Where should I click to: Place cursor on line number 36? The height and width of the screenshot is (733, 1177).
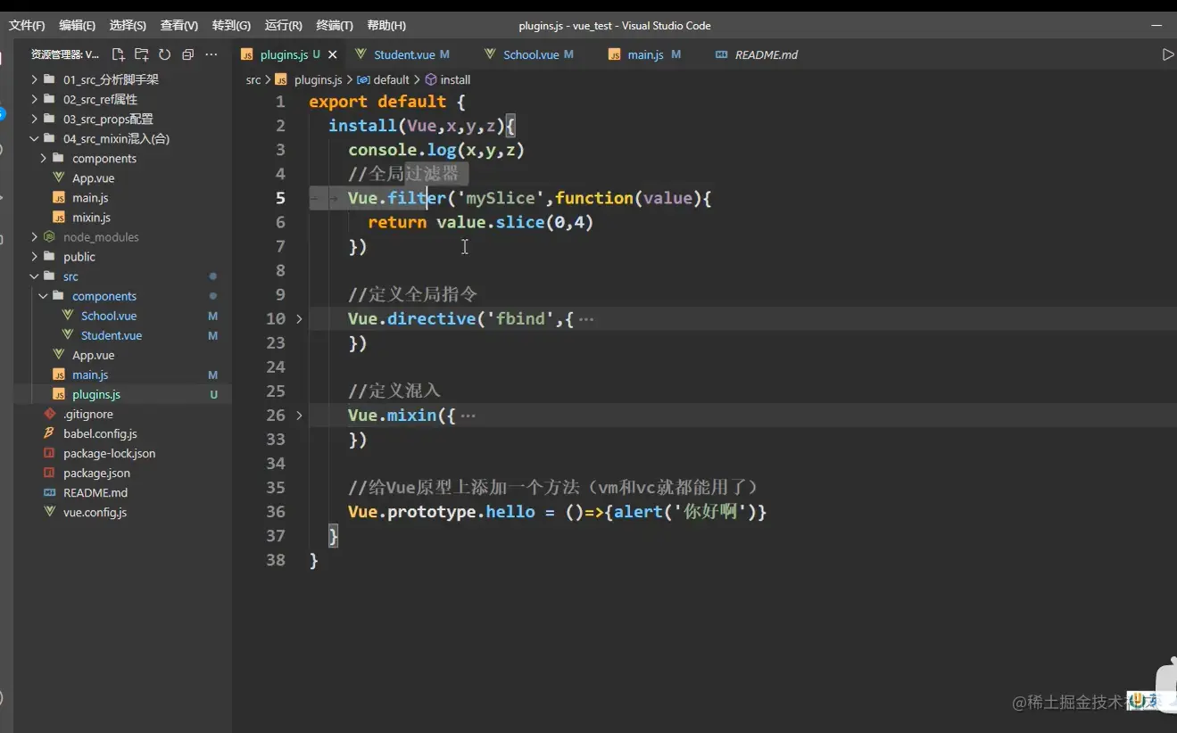[276, 512]
